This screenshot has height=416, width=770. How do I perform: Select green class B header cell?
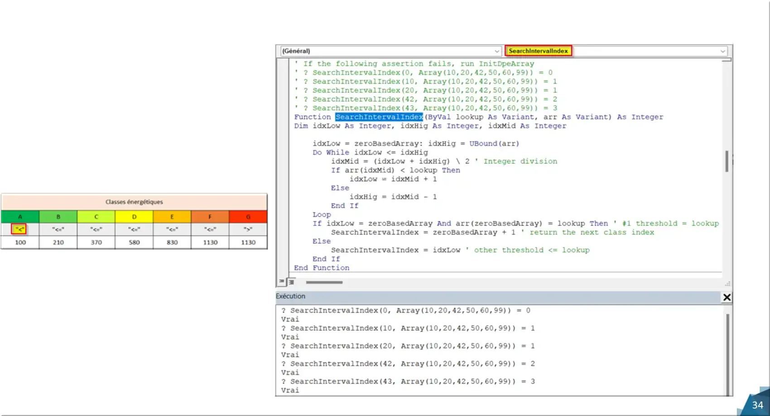point(58,217)
